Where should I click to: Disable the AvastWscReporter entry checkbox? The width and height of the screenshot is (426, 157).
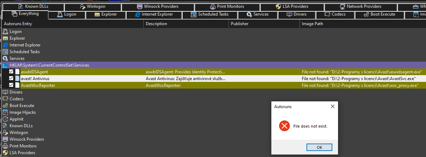pyautogui.click(x=11, y=85)
